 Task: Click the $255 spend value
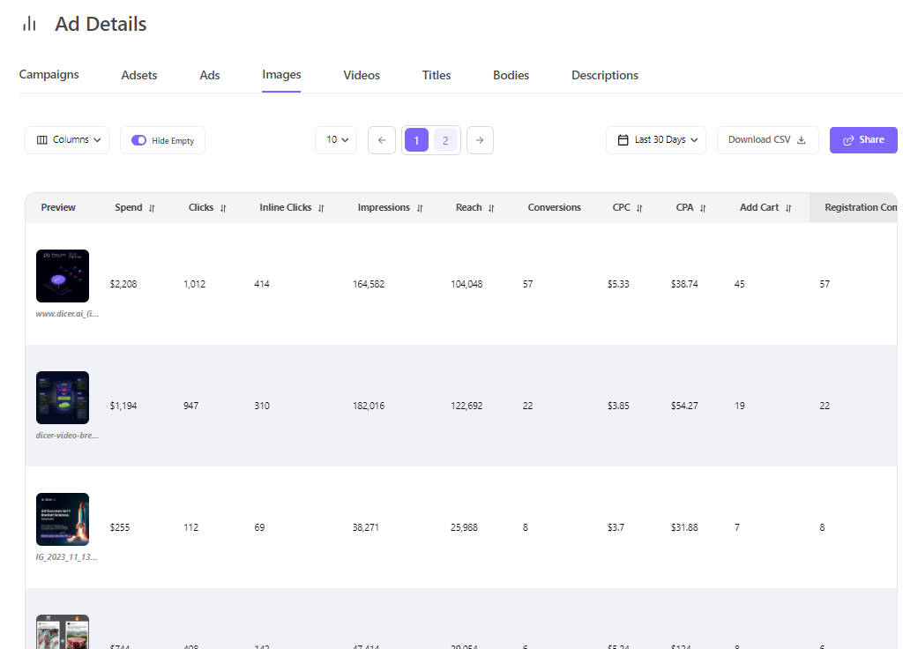tap(120, 527)
